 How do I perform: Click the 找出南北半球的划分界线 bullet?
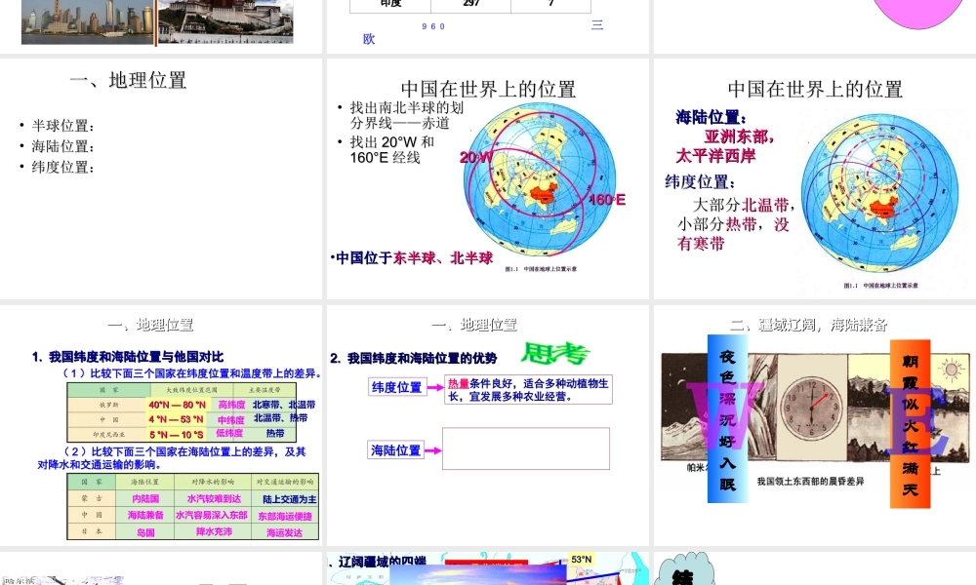point(406,115)
